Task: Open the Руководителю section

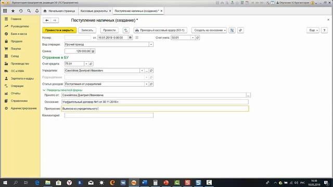Action: click(20, 26)
